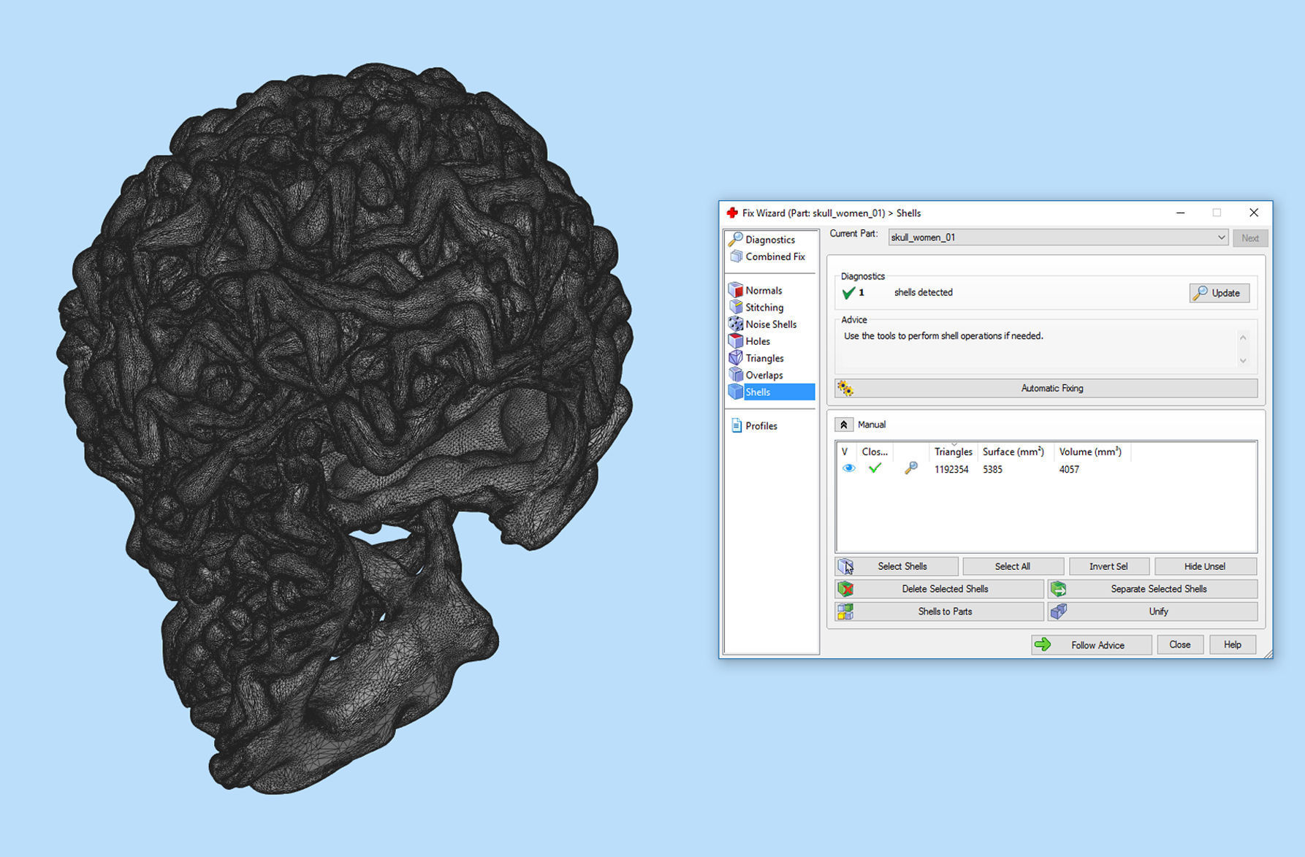The image size is (1305, 857).
Task: Click the Separate Selected Shells green icon
Action: pos(1058,589)
